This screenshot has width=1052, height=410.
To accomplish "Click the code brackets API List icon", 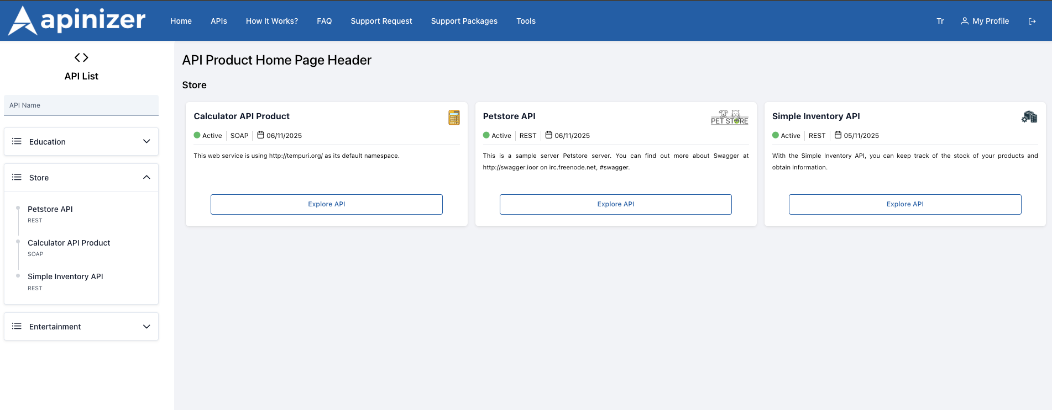I will [81, 57].
